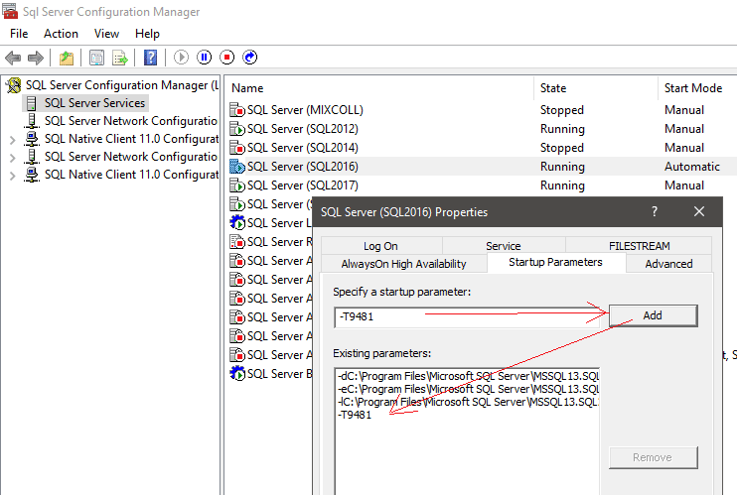Image resolution: width=737 pixels, height=495 pixels.
Task: Click the Export List toolbar icon
Action: click(x=120, y=58)
